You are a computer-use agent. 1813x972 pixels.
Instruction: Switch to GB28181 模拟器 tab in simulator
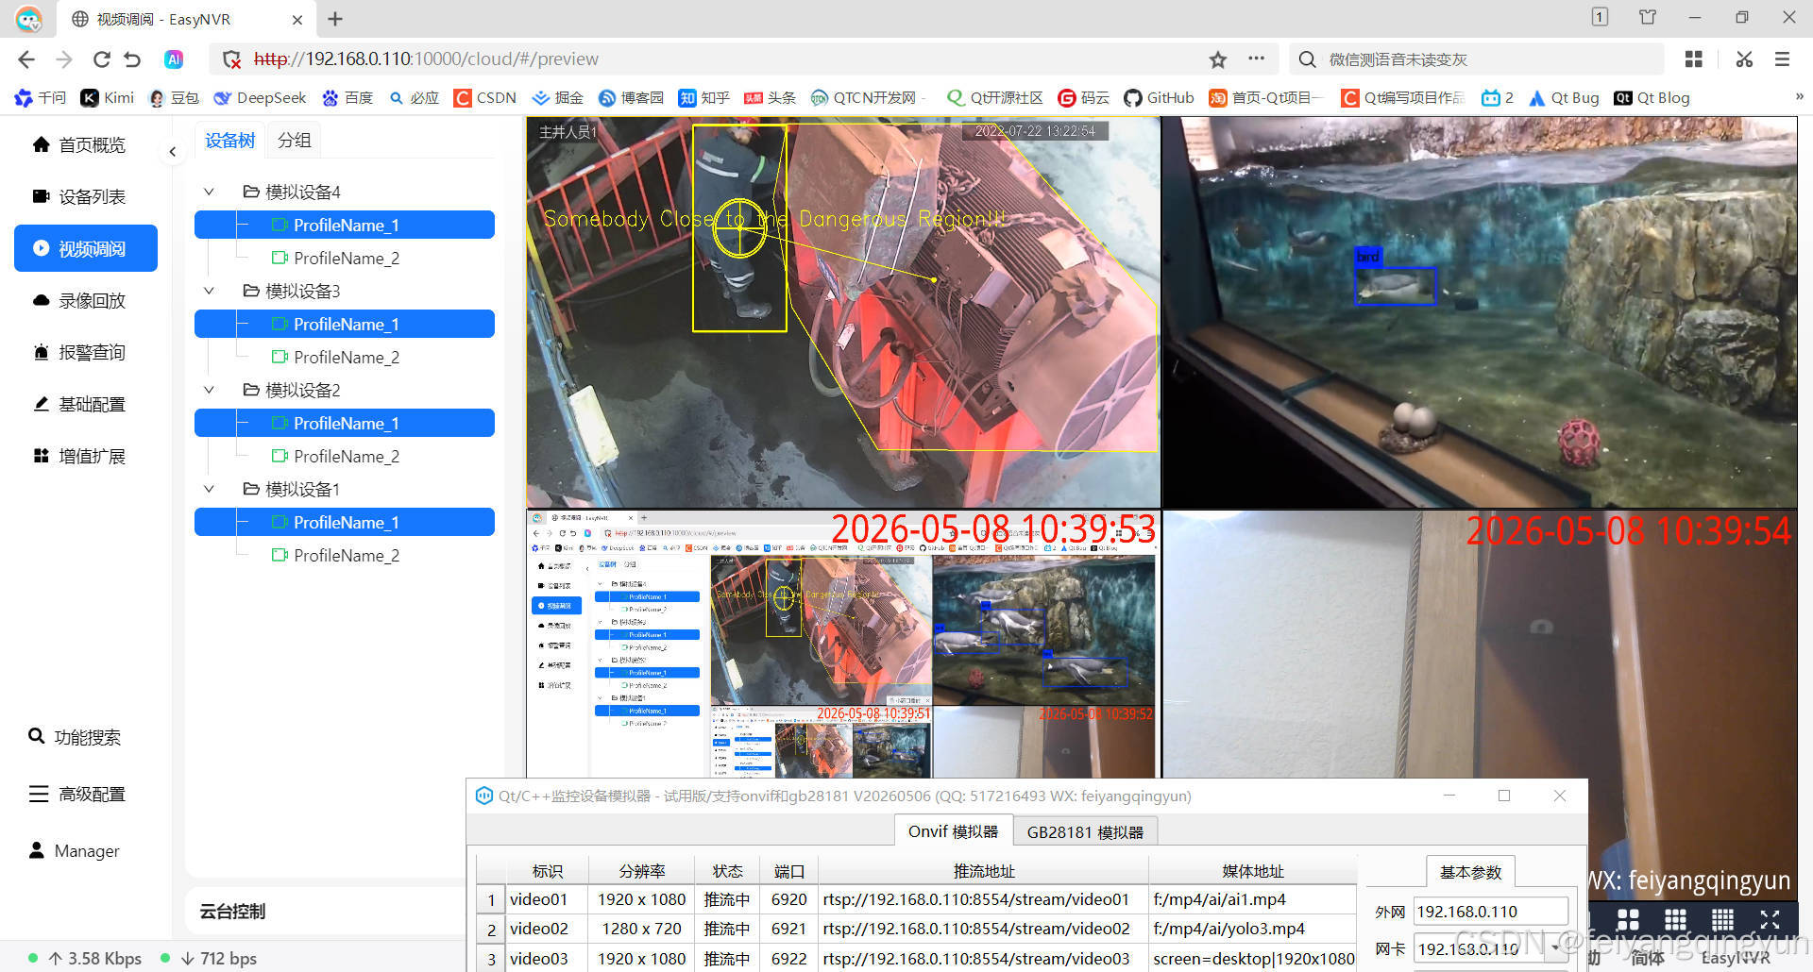click(x=1085, y=832)
